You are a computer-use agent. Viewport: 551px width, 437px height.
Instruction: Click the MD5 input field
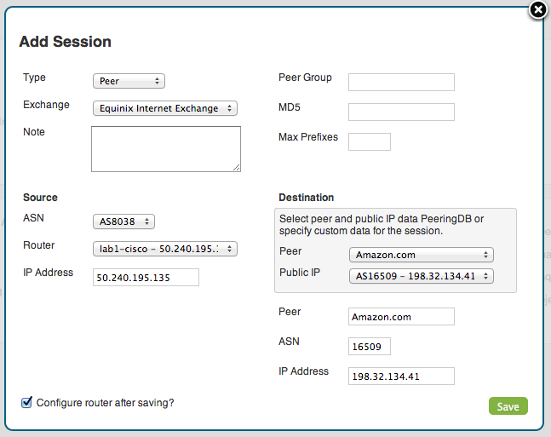401,112
